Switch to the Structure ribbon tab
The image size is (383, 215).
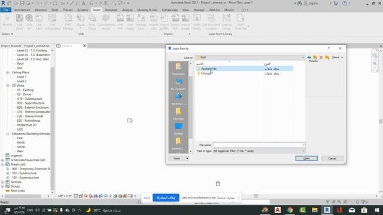tap(41, 10)
